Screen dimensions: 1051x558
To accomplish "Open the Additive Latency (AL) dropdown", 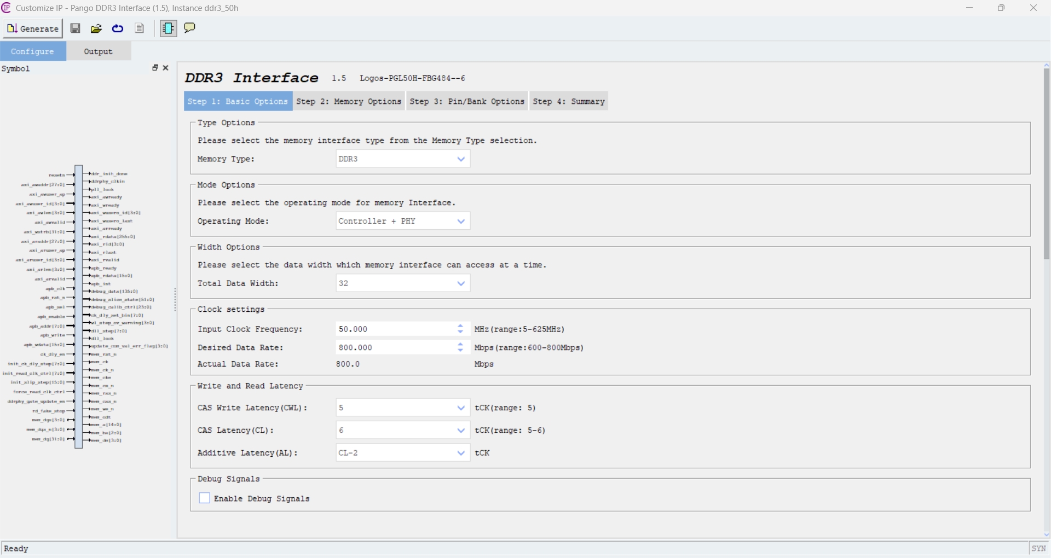I will tap(403, 453).
